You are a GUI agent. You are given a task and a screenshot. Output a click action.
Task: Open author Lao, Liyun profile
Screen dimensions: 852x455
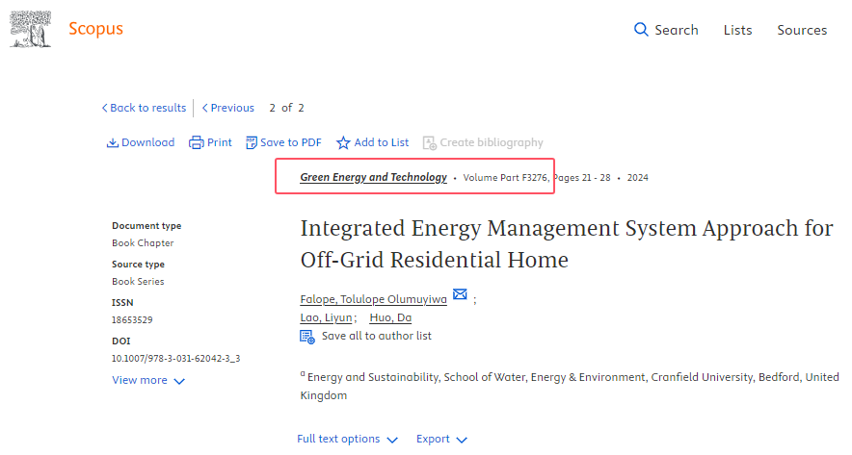(x=327, y=317)
